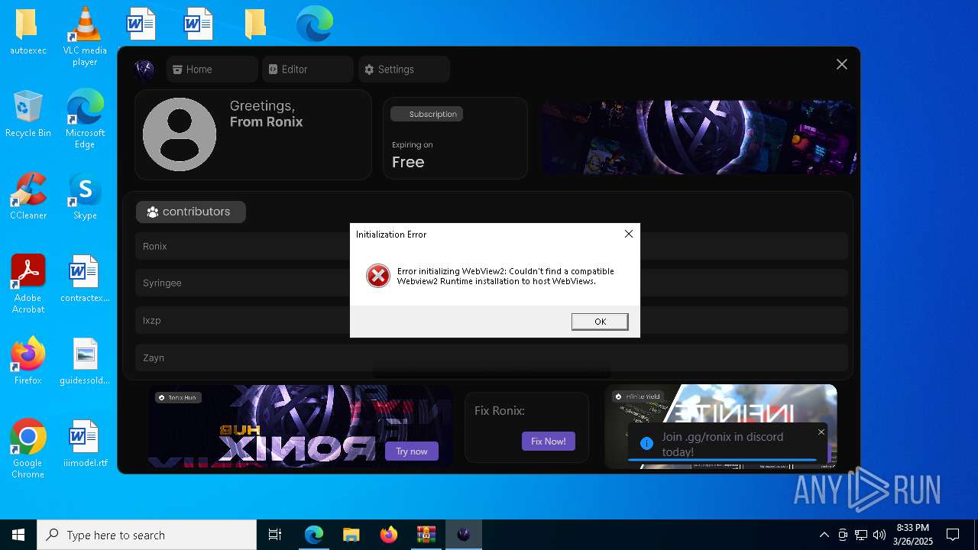Open the Infinite Yield script card
Screen dimensions: 978x550
click(721, 426)
